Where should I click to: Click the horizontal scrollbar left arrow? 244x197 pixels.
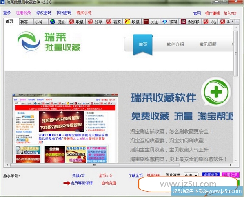[x=7, y=165]
